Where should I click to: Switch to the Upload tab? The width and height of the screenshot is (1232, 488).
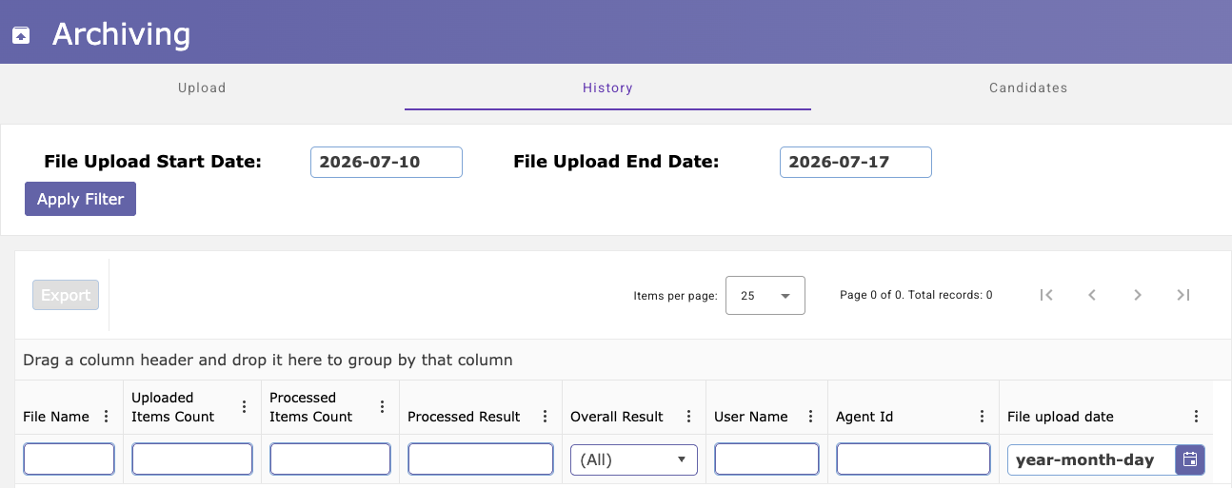coord(202,88)
